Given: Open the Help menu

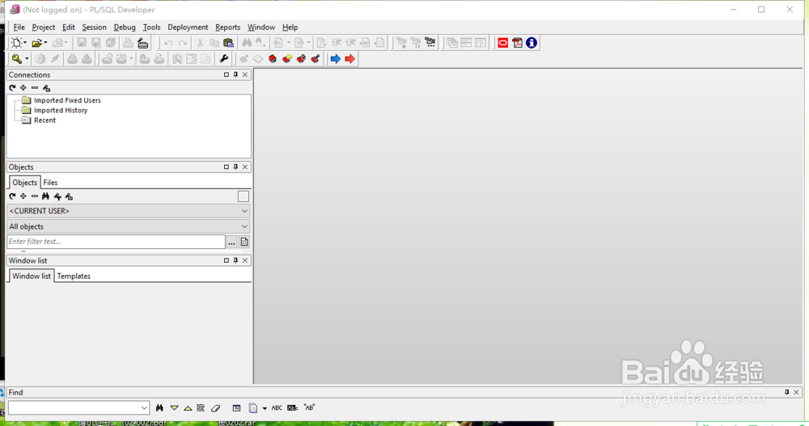Looking at the screenshot, I should 290,27.
